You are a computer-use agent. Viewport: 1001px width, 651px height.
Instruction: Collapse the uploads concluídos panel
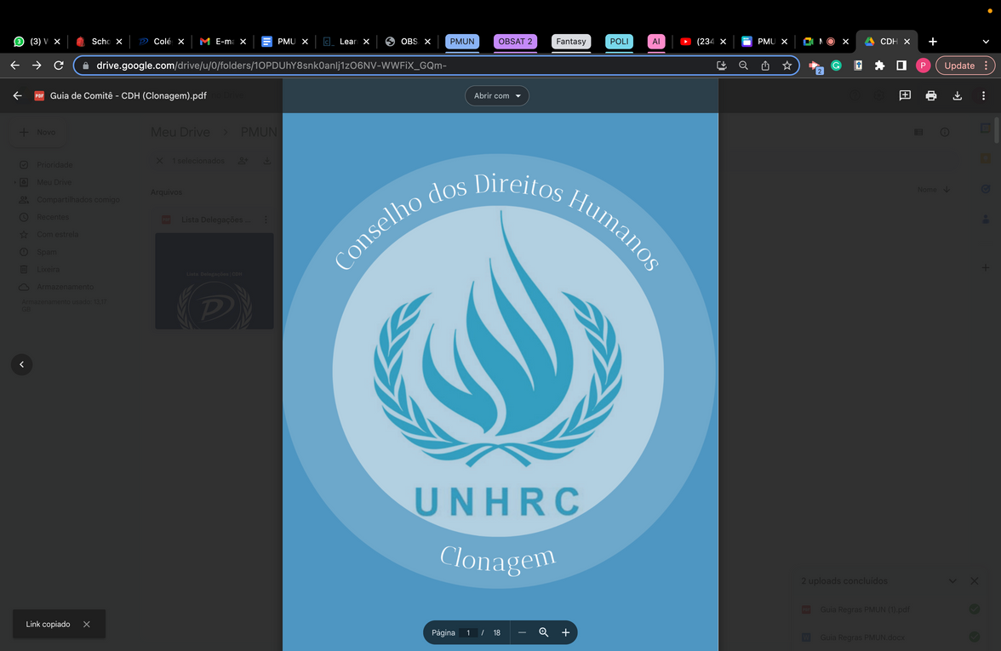(x=952, y=580)
